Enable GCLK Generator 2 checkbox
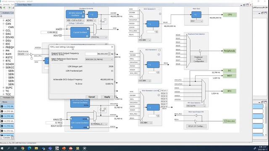The image size is (269, 151). coord(160,91)
